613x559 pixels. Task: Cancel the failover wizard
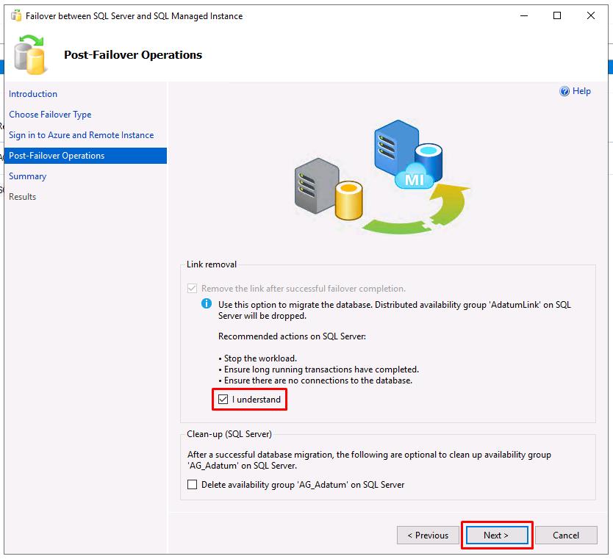pyautogui.click(x=566, y=535)
